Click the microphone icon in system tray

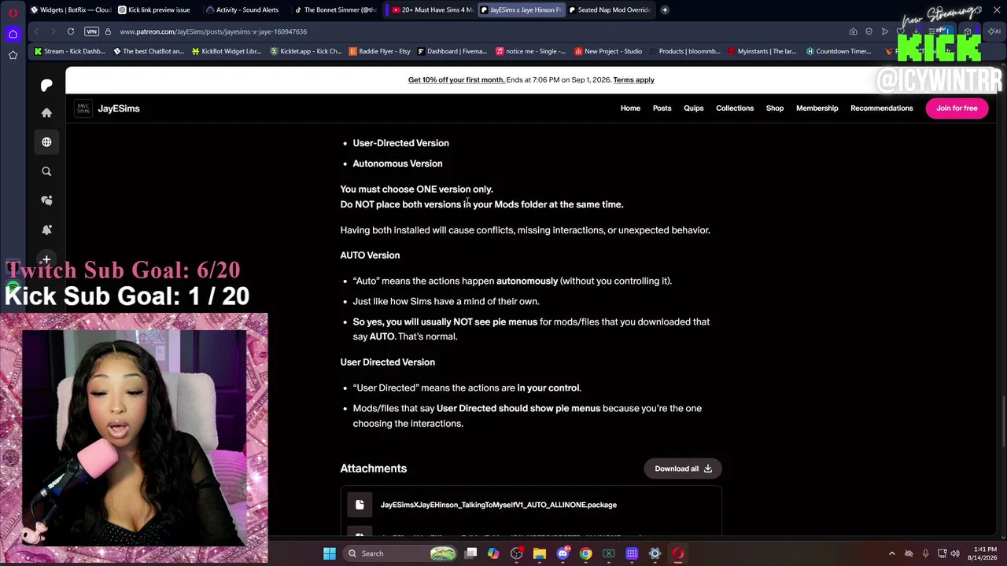point(925,553)
